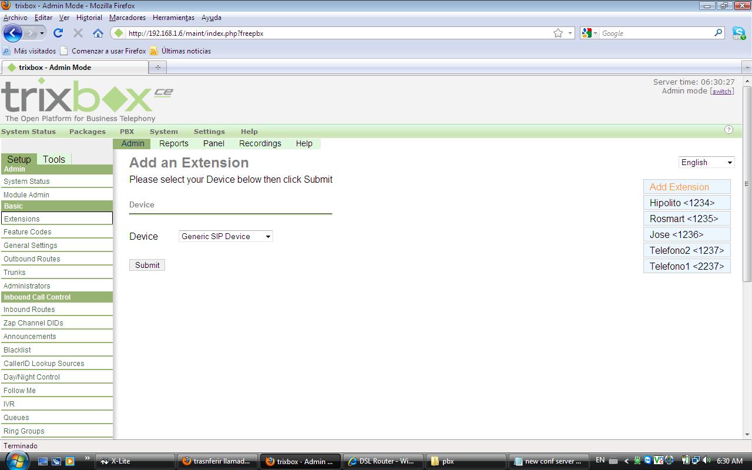Screen dimensions: 752x470
Task: Click the power plug icon in the tray
Action: click(685, 461)
